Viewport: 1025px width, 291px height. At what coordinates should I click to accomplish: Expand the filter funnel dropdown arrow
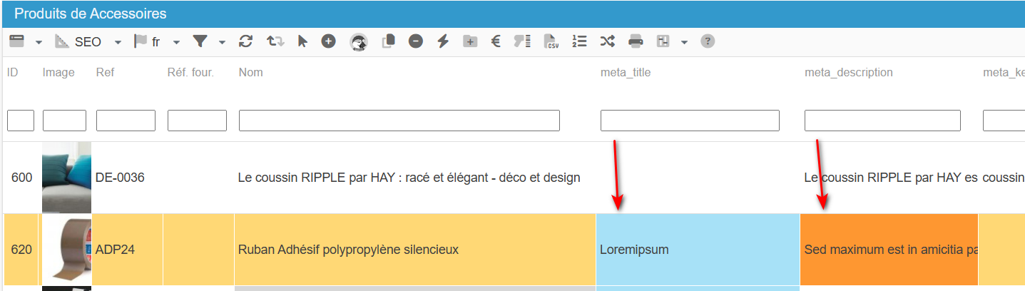point(222,42)
